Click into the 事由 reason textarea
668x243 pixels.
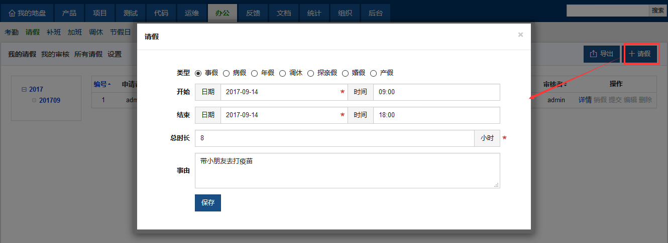[347, 170]
